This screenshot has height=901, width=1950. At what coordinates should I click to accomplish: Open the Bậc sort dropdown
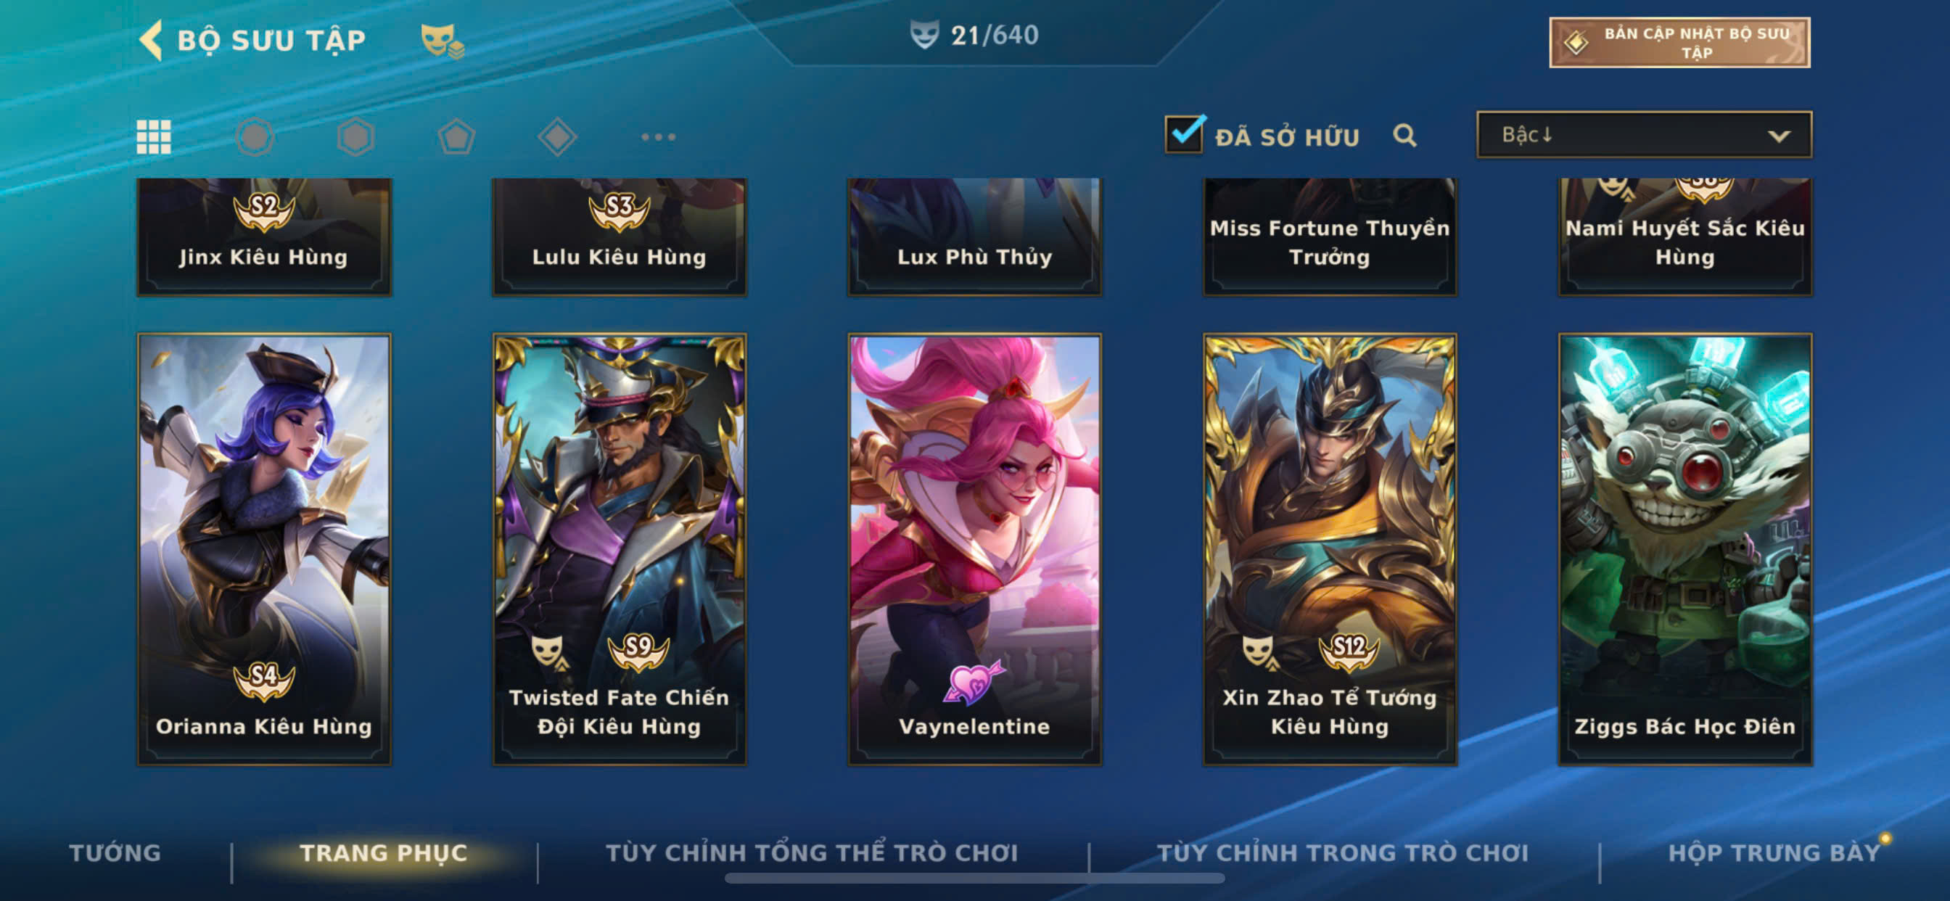click(1643, 135)
